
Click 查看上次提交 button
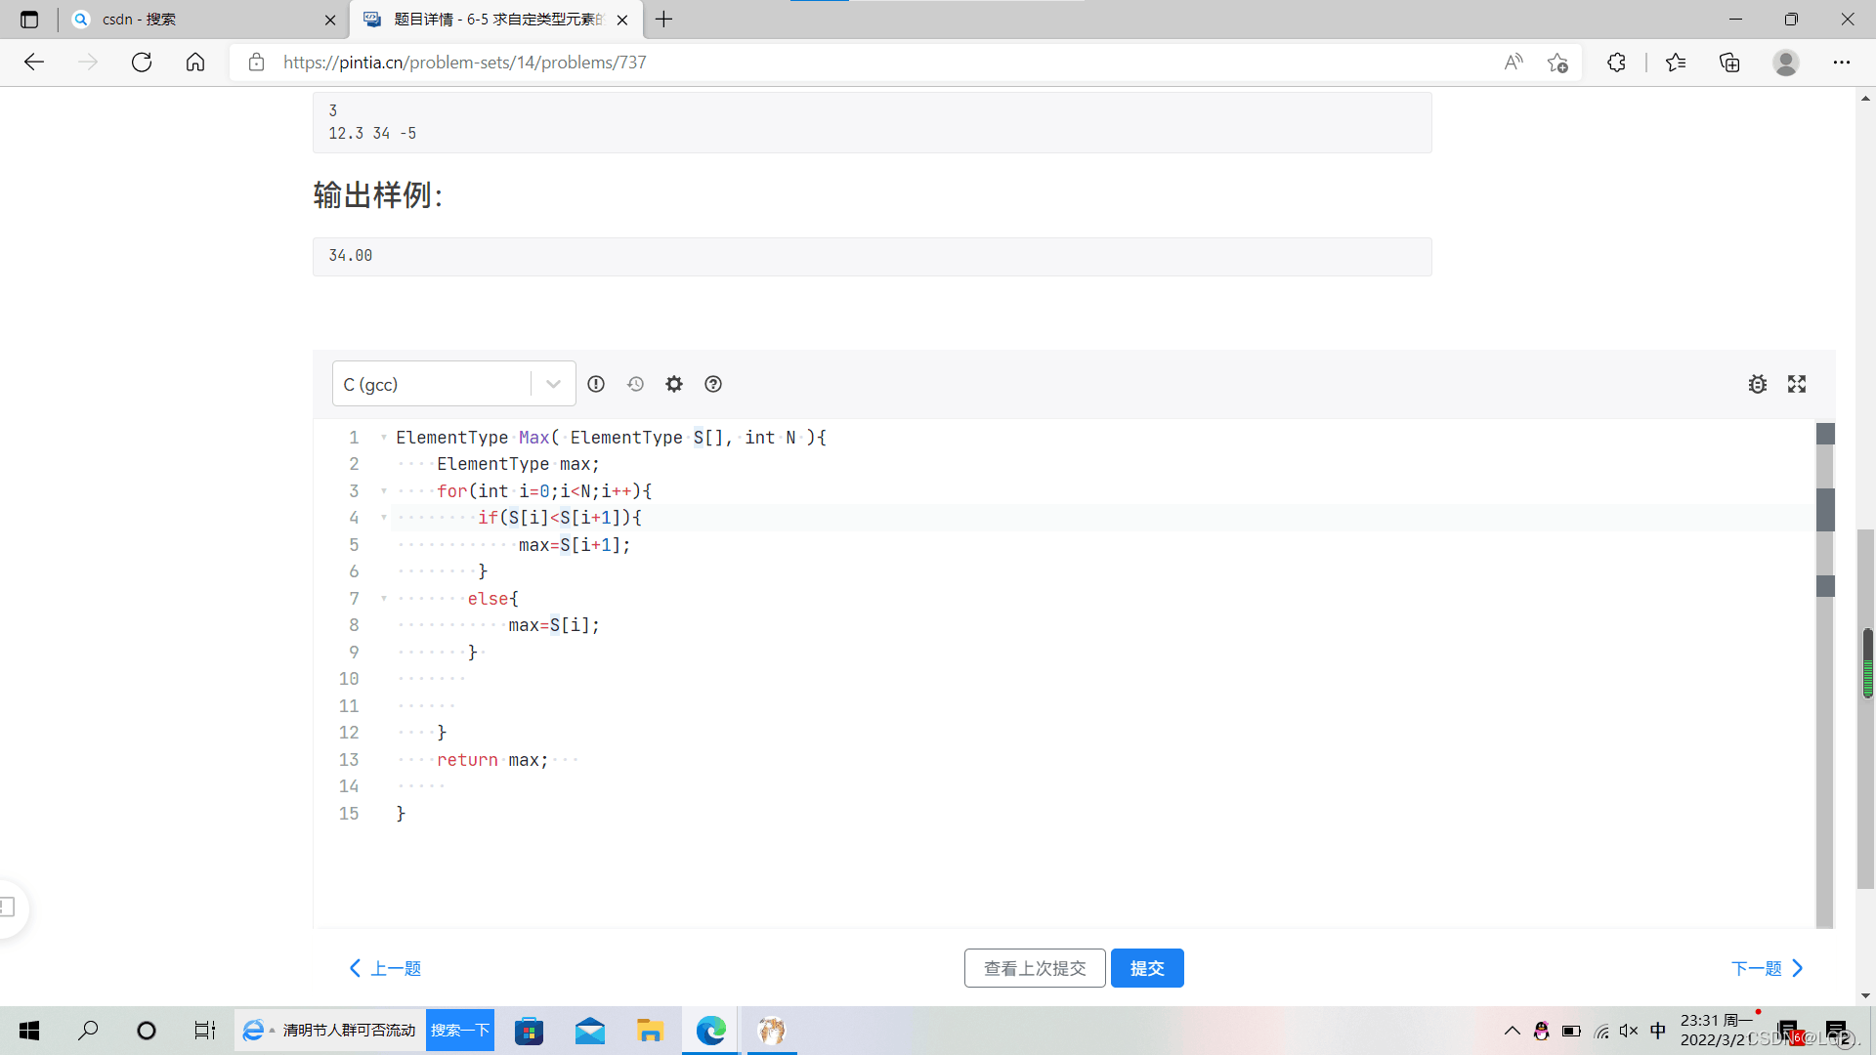(1035, 967)
